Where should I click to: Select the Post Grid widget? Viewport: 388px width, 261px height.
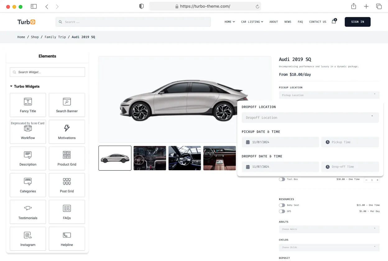67,185
